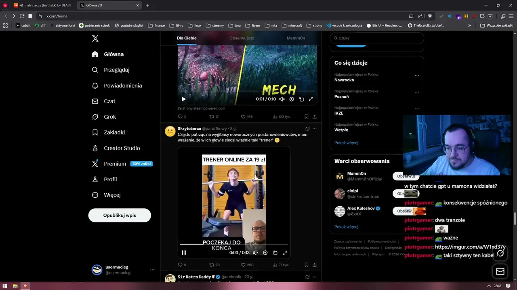Open usermacieg account menu dots
Screen dimensions: 517x290
pyautogui.click(x=152, y=270)
